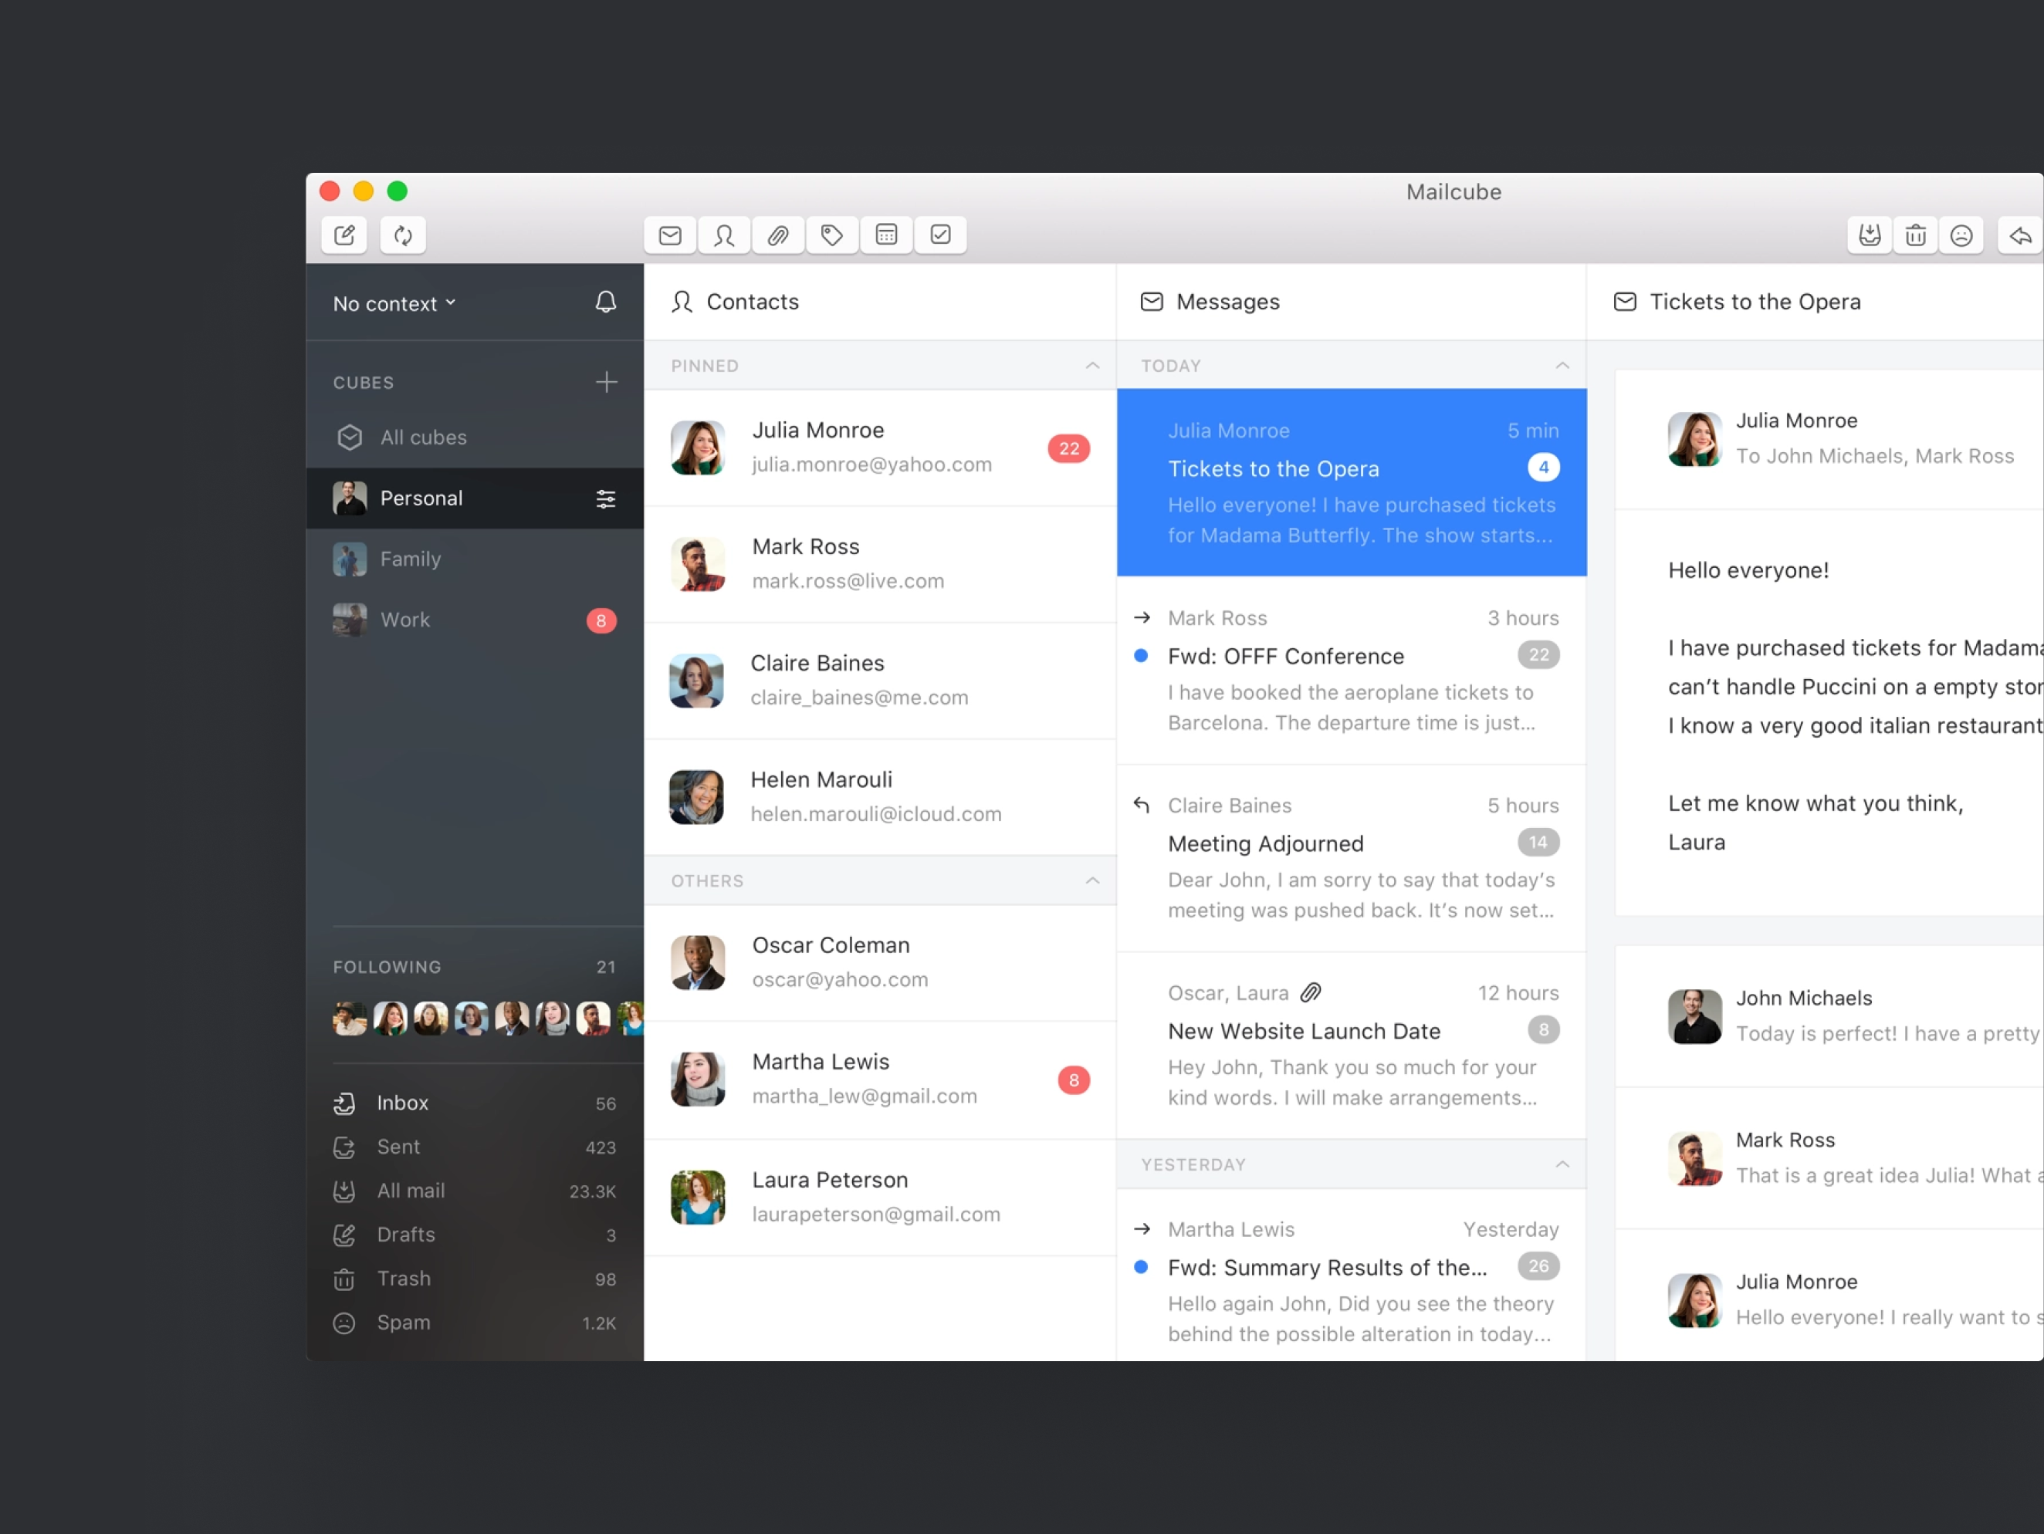Click the Following count 21
2044x1534 pixels.
click(x=605, y=967)
